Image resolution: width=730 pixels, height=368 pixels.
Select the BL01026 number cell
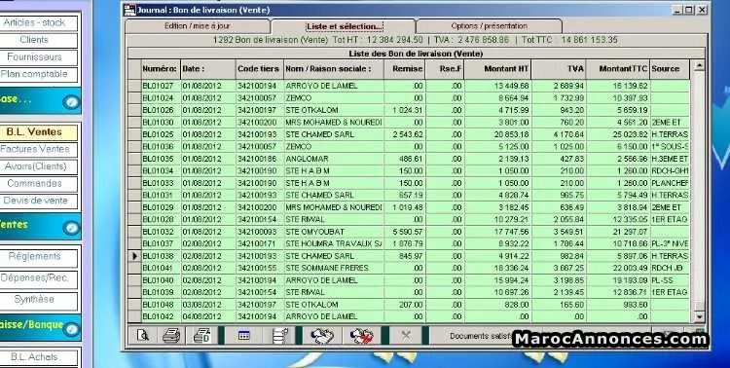(x=161, y=110)
